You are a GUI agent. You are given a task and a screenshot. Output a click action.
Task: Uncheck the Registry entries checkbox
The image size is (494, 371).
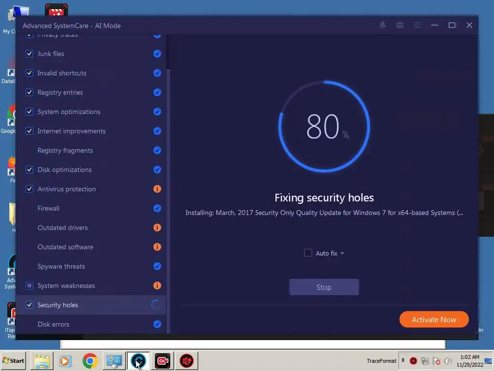click(x=29, y=92)
